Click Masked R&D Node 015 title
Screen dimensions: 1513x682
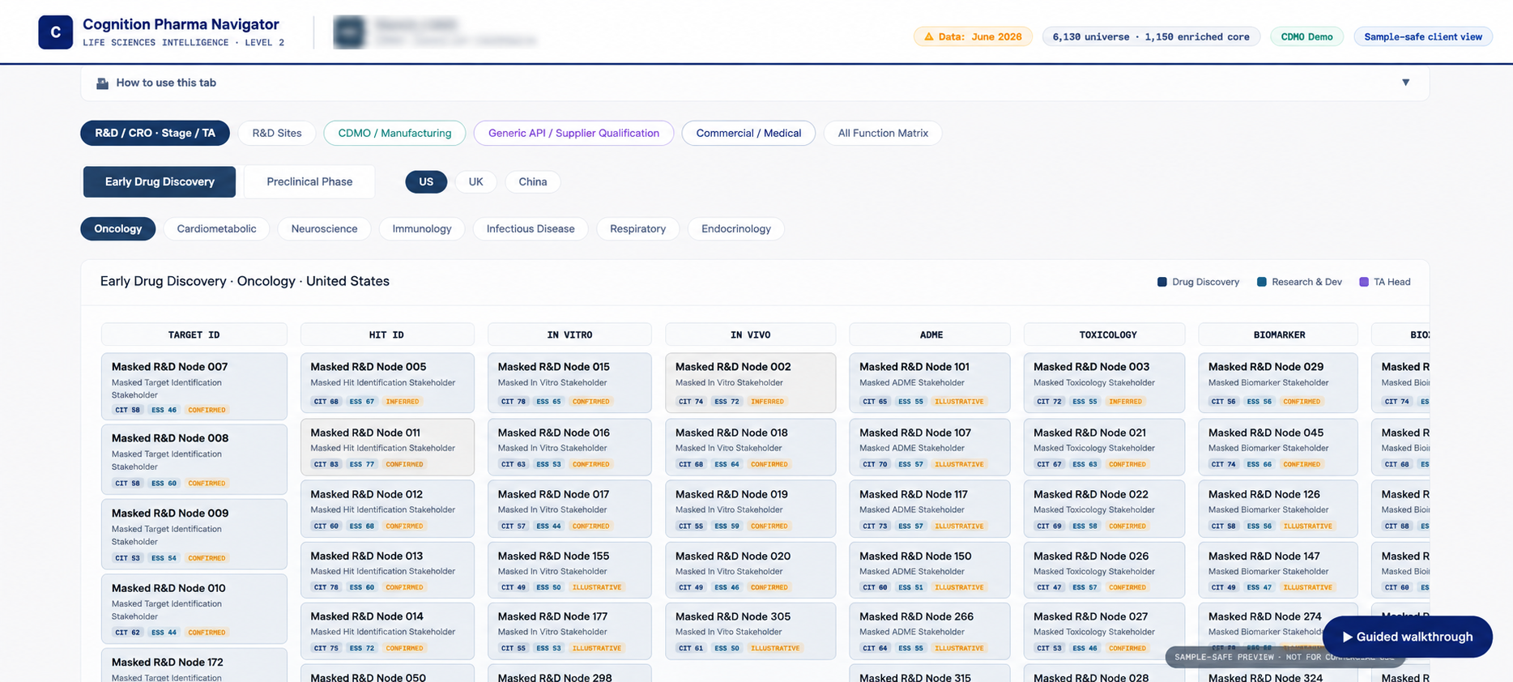pyautogui.click(x=554, y=367)
